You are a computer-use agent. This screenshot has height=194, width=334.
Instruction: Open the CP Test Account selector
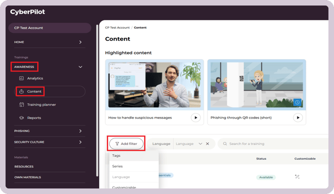[50, 28]
